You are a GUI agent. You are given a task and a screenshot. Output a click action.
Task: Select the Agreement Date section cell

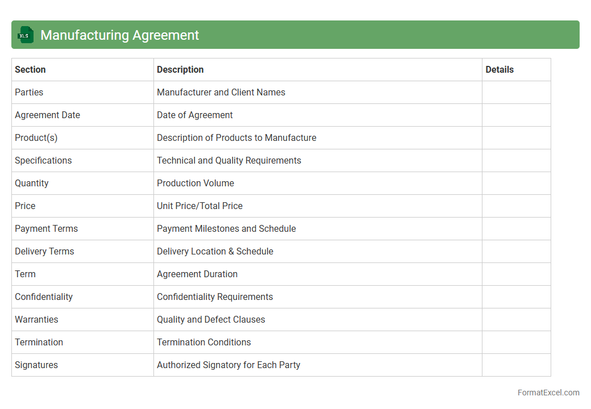pos(48,115)
